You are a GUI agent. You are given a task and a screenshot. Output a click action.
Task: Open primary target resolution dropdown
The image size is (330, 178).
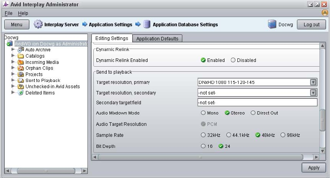pos(313,82)
